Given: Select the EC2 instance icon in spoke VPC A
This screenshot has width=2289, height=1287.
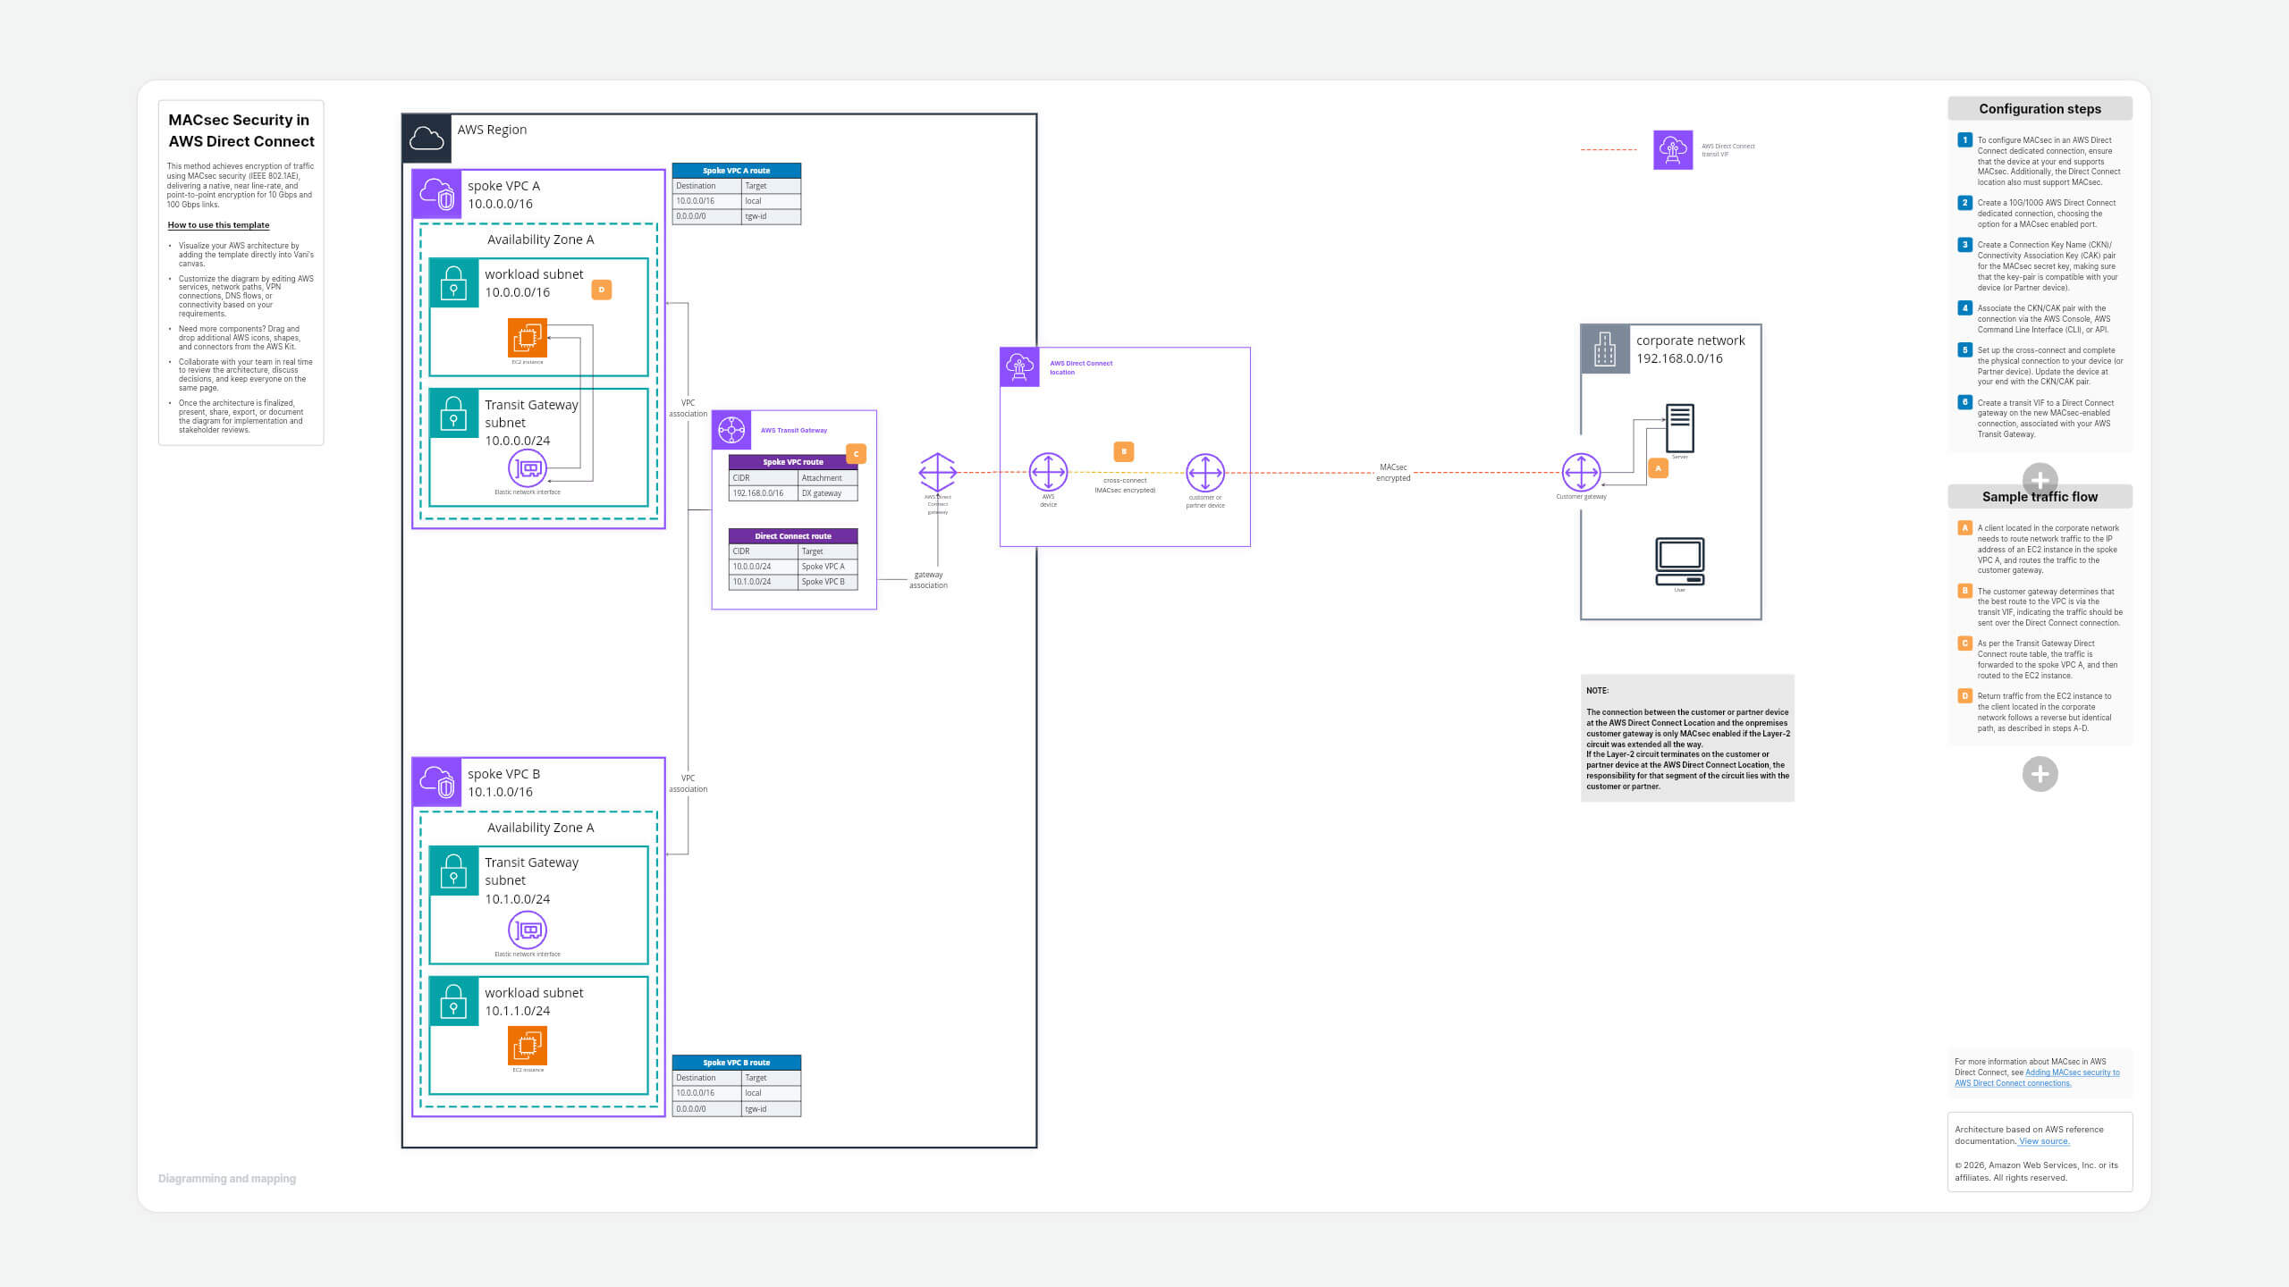Looking at the screenshot, I should pos(528,338).
